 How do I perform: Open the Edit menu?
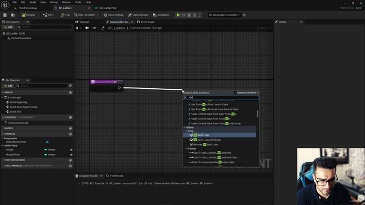tap(23, 2)
